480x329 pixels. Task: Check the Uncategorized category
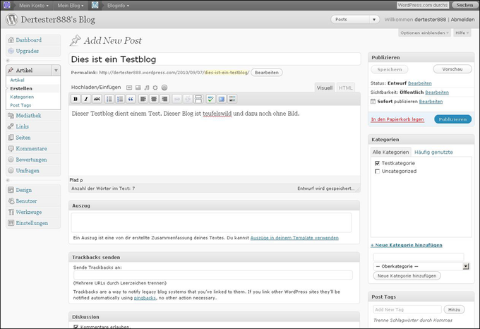[377, 171]
